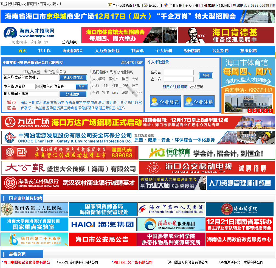Focus the 密码 input field
The height and width of the screenshot is (268, 276).
click(179, 79)
